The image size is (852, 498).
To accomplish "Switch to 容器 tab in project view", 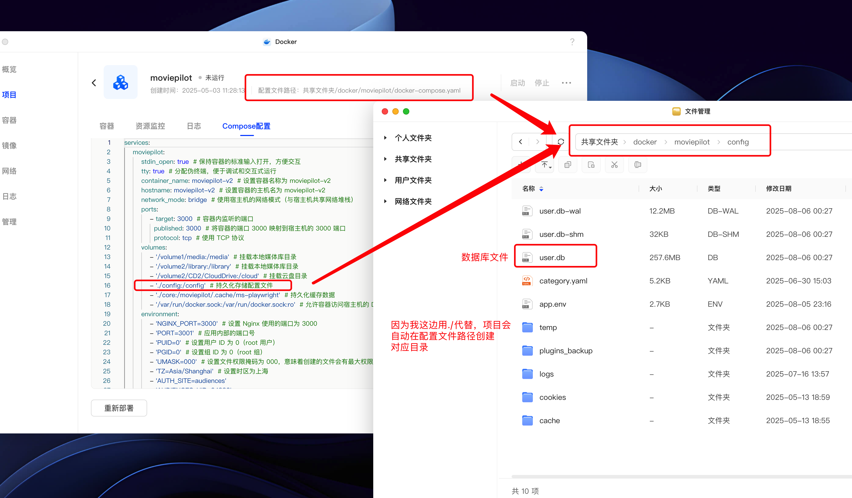I will pyautogui.click(x=107, y=126).
